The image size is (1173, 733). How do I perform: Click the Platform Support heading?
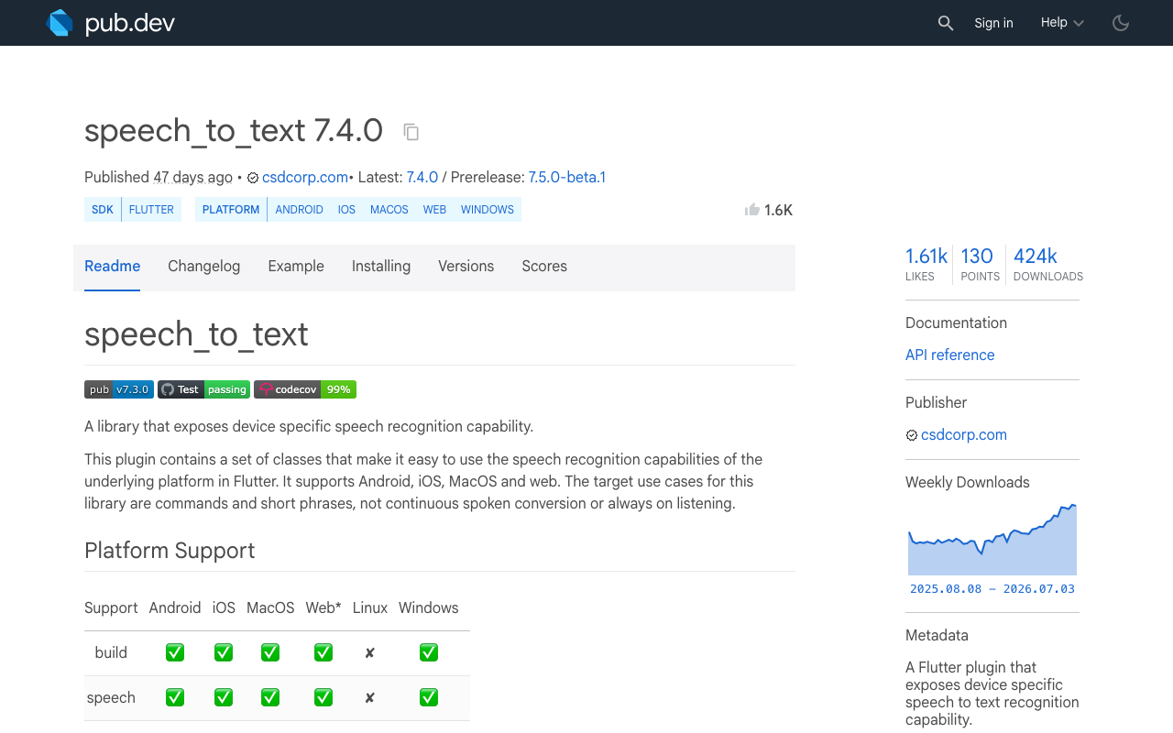170,551
